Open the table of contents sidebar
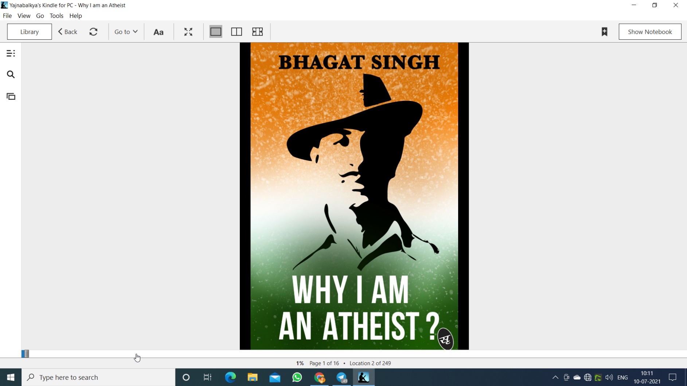This screenshot has height=386, width=687. 11,53
